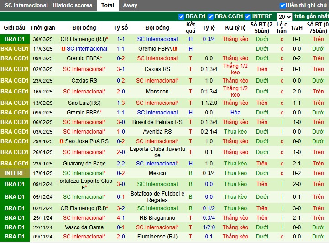Select the Monsoon team link
This screenshot has height=243, width=329.
(x=157, y=92)
